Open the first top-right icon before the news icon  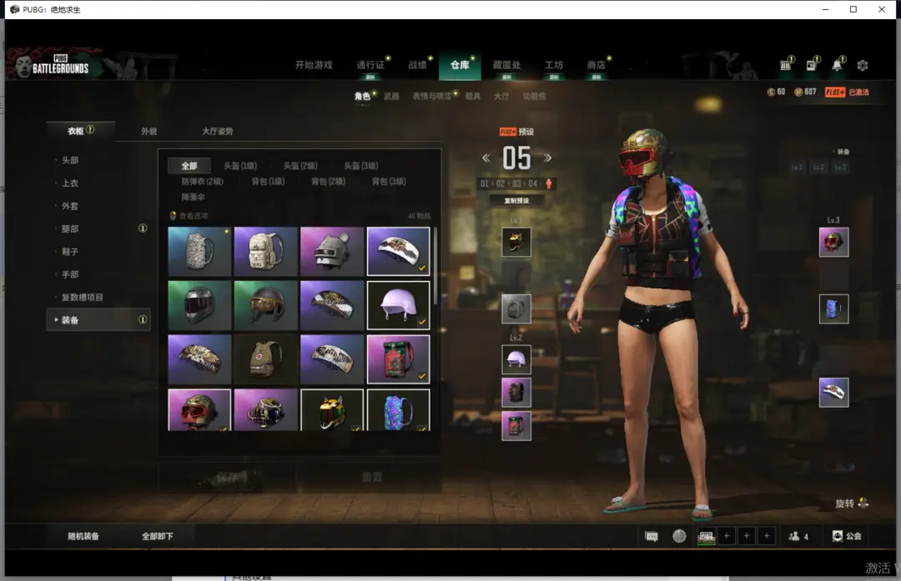point(786,65)
